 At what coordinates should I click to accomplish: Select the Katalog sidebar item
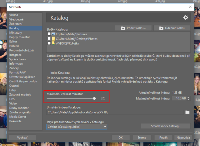(26, 28)
